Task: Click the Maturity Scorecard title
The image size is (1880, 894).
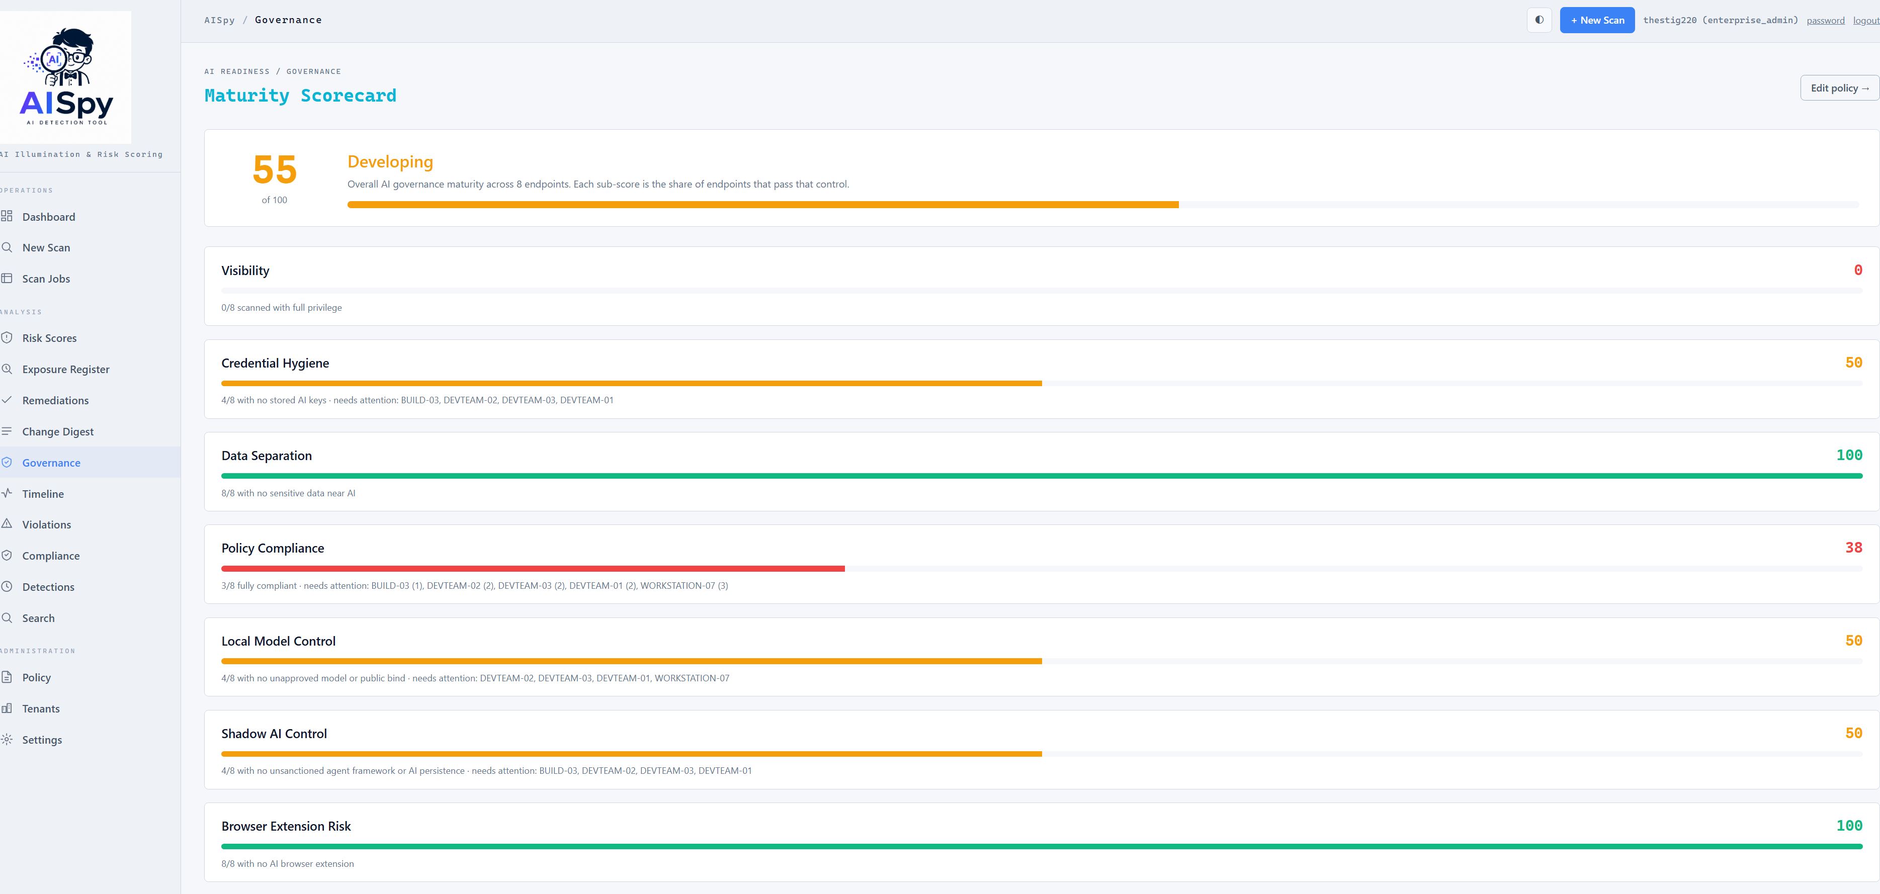Action: (x=300, y=96)
